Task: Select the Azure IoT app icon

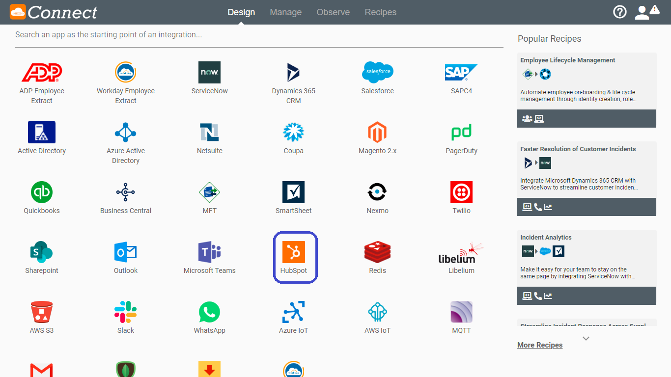Action: coord(294,312)
